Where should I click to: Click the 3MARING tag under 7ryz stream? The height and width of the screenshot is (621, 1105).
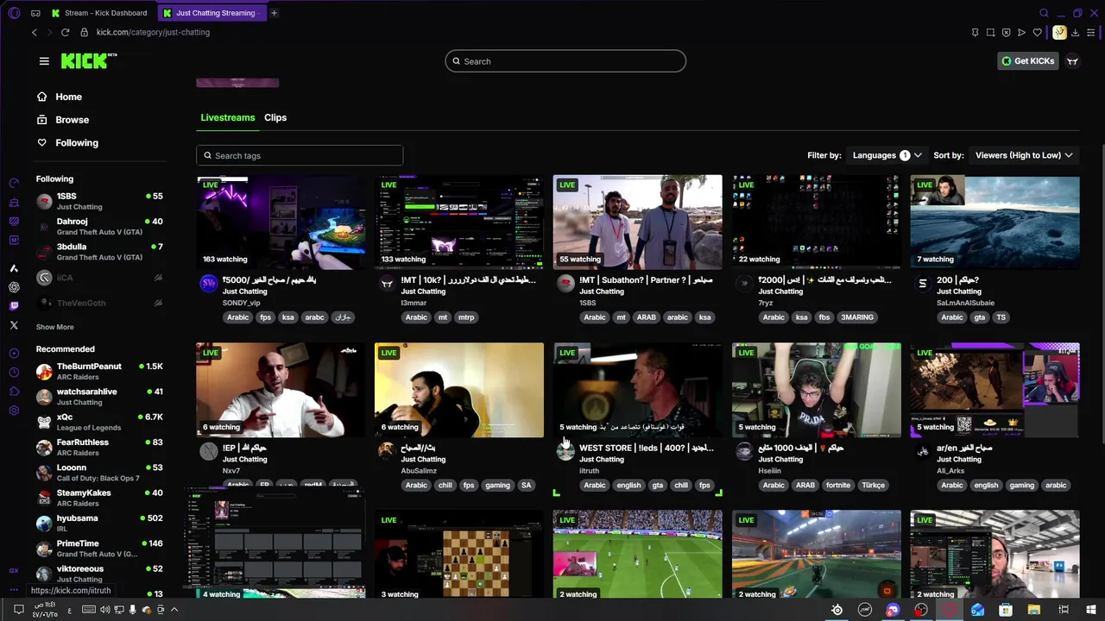click(857, 317)
